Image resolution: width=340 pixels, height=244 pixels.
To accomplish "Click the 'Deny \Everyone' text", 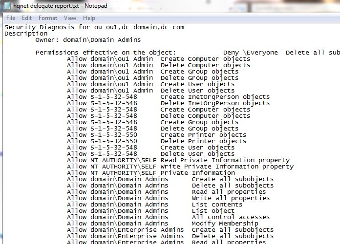I will [251, 53].
